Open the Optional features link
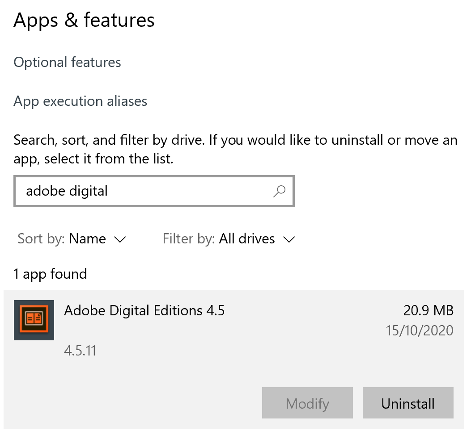 [67, 62]
